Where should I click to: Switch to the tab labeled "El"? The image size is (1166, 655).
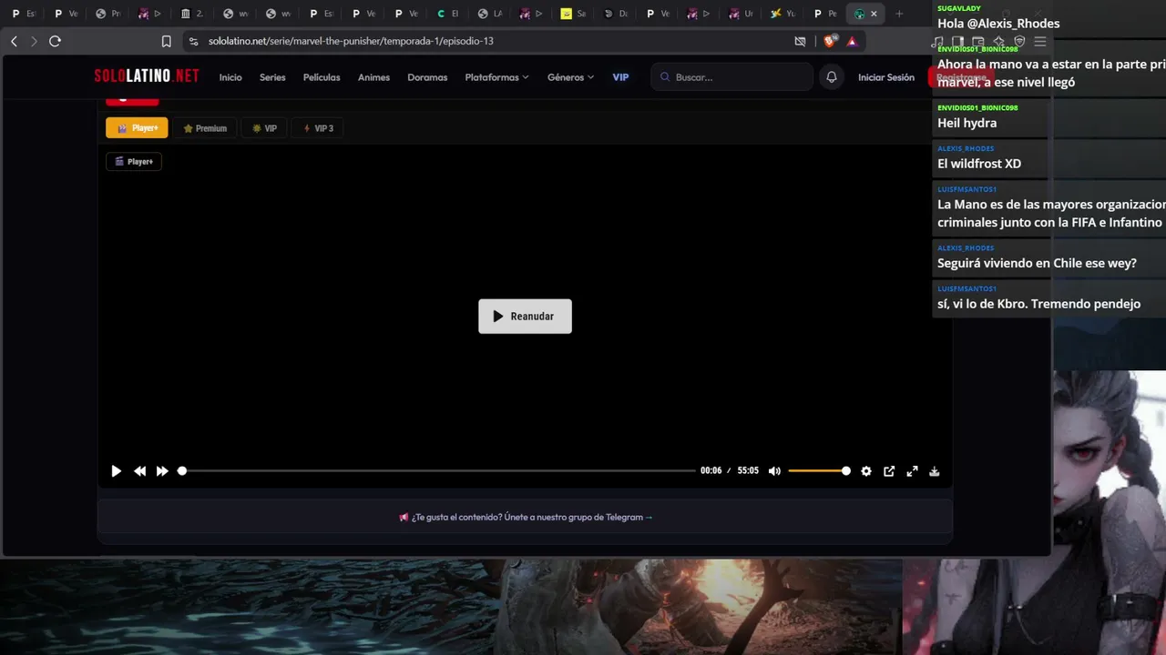(447, 14)
